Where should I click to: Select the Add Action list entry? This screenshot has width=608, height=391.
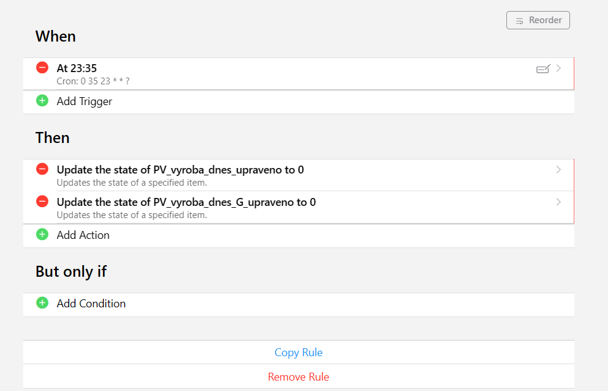coord(83,235)
